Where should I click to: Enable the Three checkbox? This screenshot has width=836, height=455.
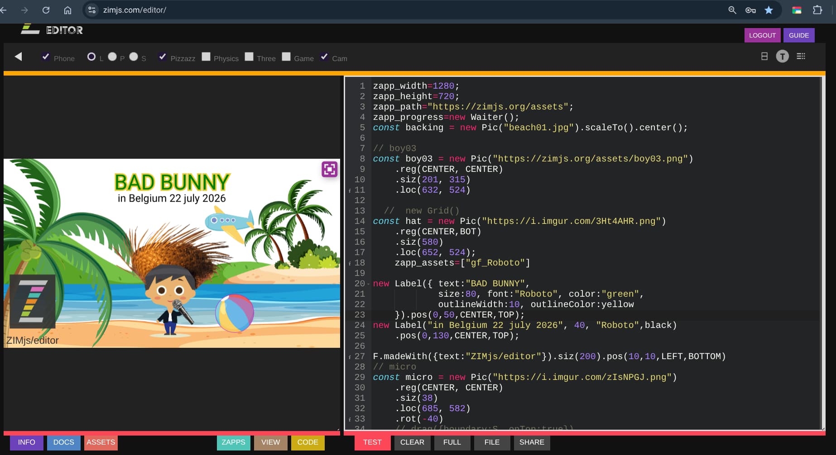249,57
